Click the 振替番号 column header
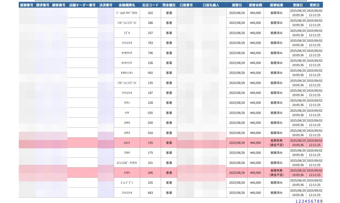 (x=27, y=5)
